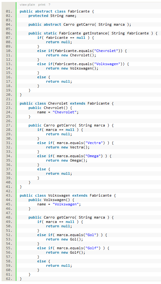Click line number 43.

(x=9, y=195)
